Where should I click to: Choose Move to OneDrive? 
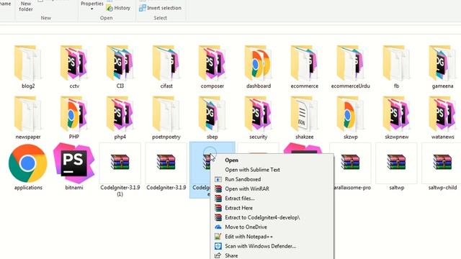coord(272,227)
